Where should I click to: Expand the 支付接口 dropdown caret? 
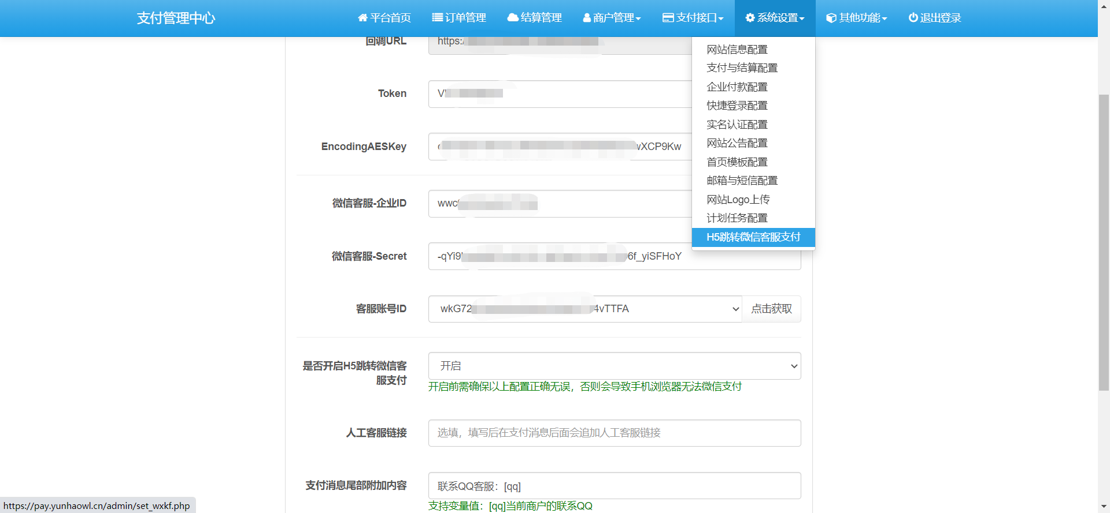[721, 18]
